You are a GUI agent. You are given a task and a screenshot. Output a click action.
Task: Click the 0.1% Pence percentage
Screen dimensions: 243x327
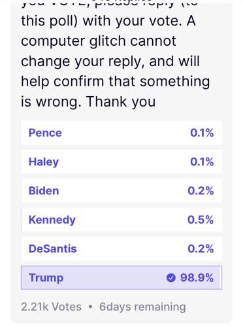[x=202, y=133]
